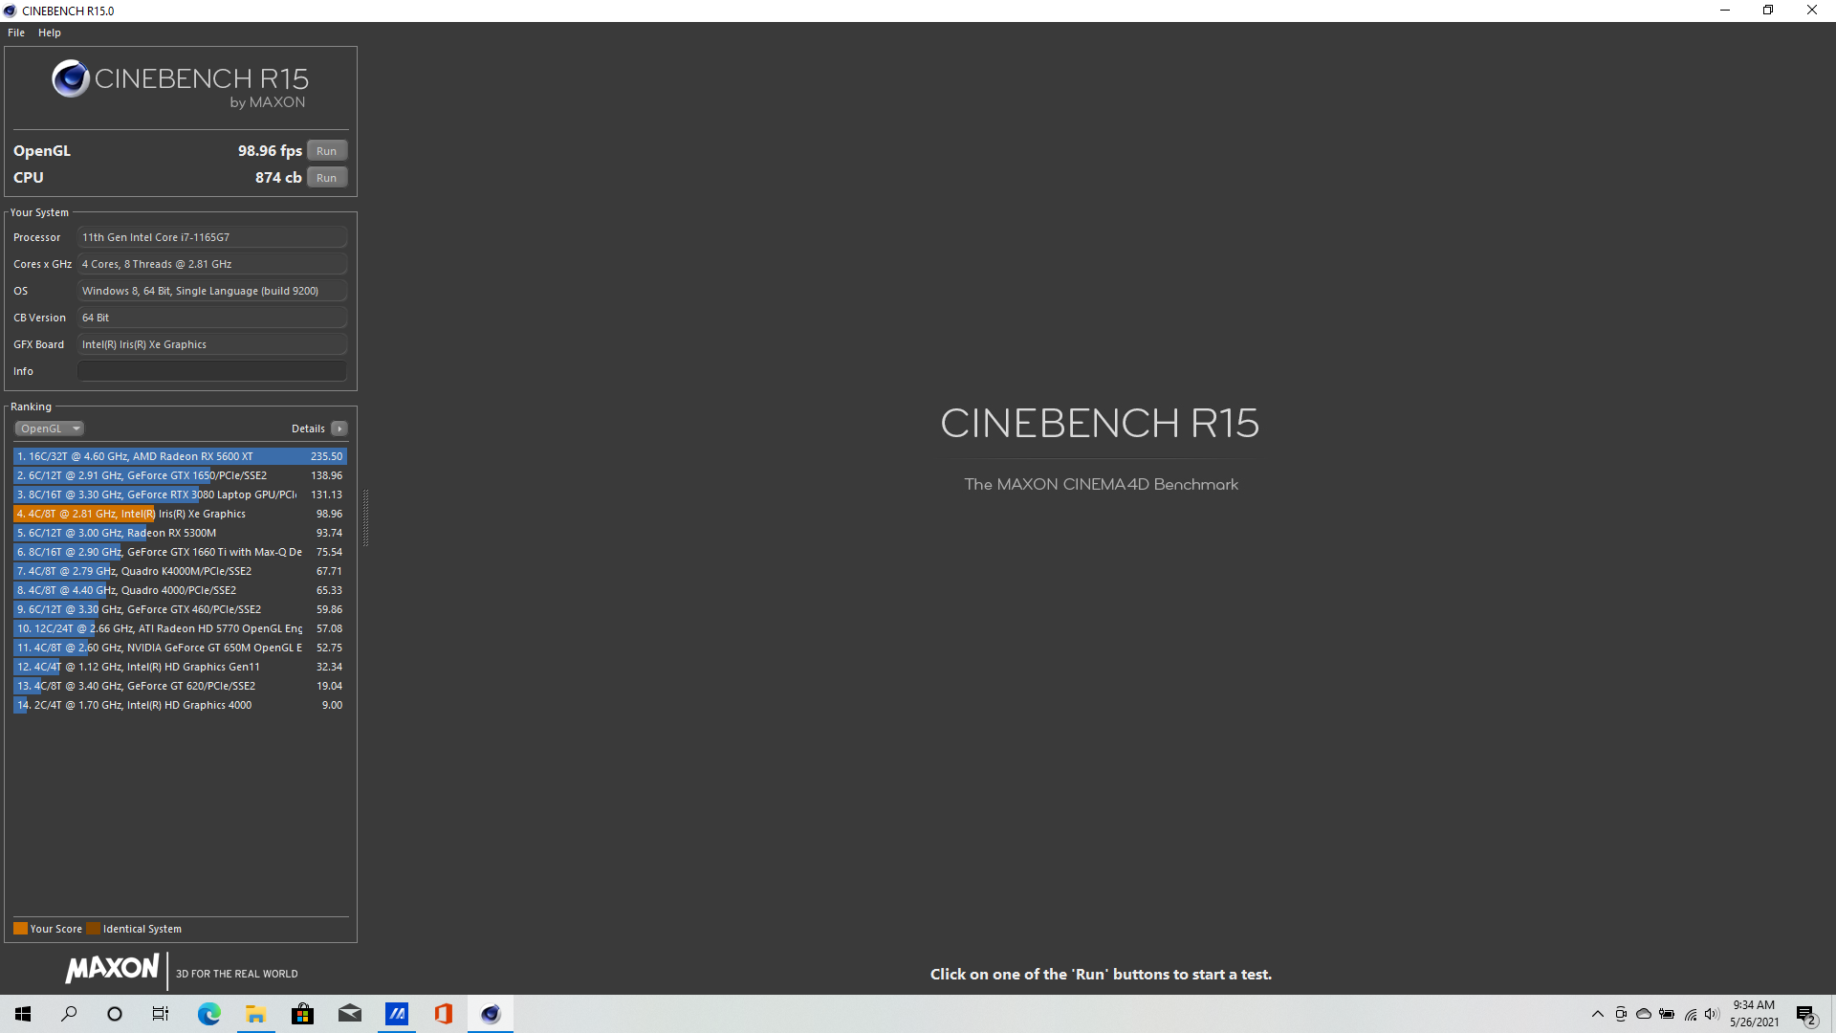Image resolution: width=1836 pixels, height=1033 pixels.
Task: Click the GFX Board field
Action: point(212,344)
